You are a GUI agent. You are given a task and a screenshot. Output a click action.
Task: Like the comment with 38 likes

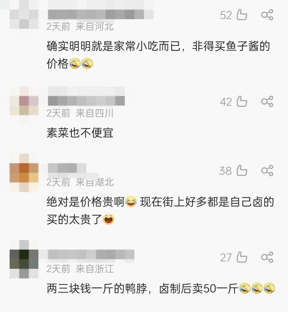pyautogui.click(x=242, y=170)
